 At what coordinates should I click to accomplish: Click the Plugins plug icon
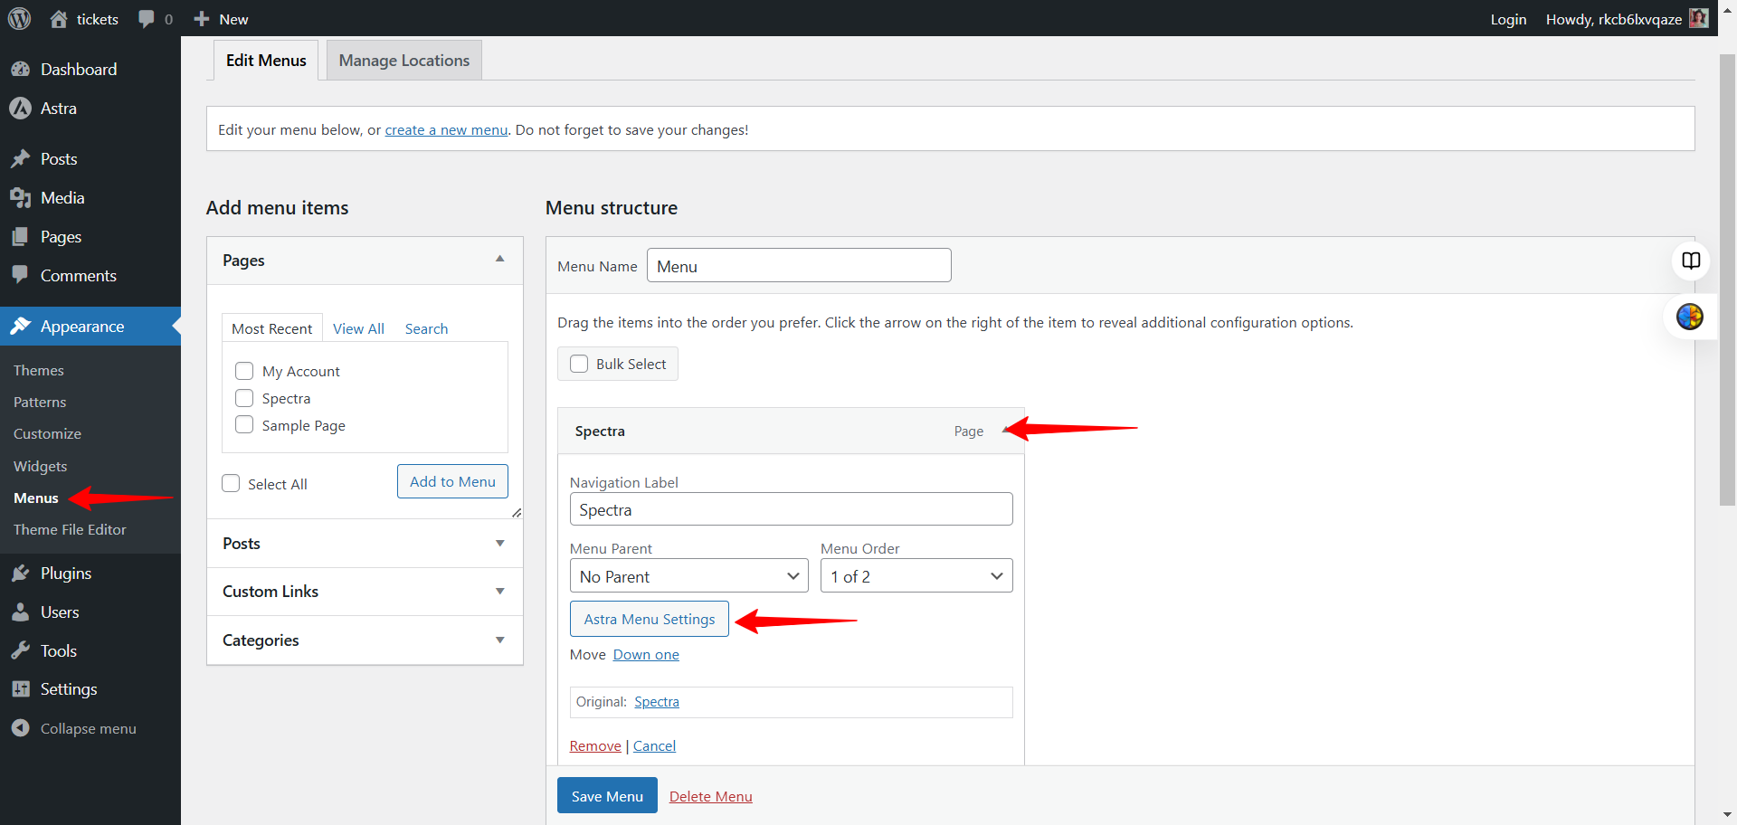[x=20, y=574]
